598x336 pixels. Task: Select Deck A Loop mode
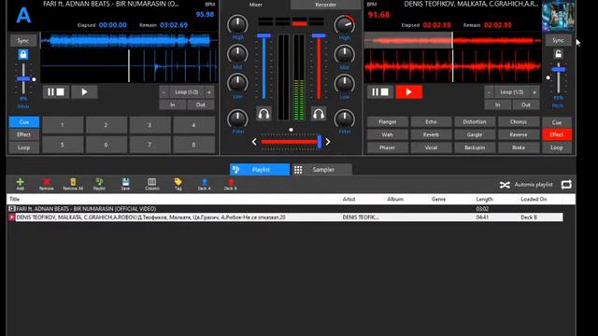coord(23,147)
